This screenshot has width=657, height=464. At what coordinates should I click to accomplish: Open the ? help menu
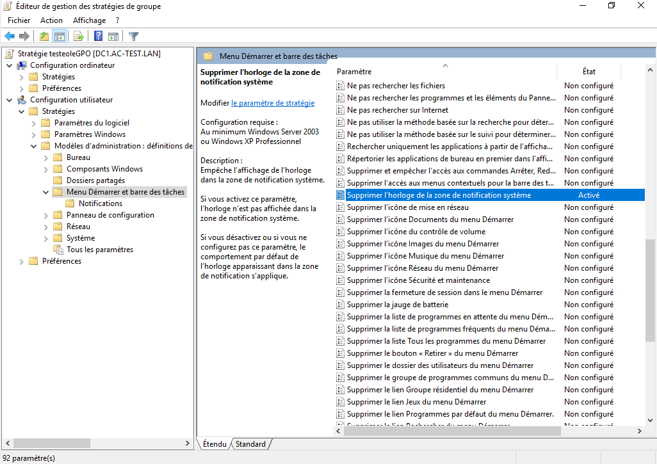pos(117,20)
